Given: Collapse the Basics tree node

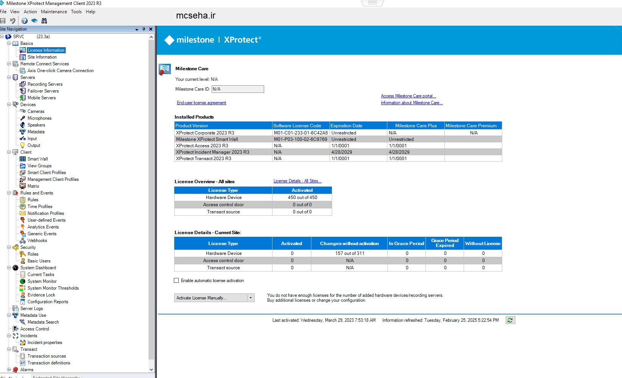Looking at the screenshot, I should [9, 43].
